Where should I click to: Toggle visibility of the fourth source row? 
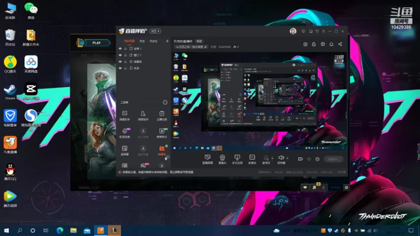(120, 68)
